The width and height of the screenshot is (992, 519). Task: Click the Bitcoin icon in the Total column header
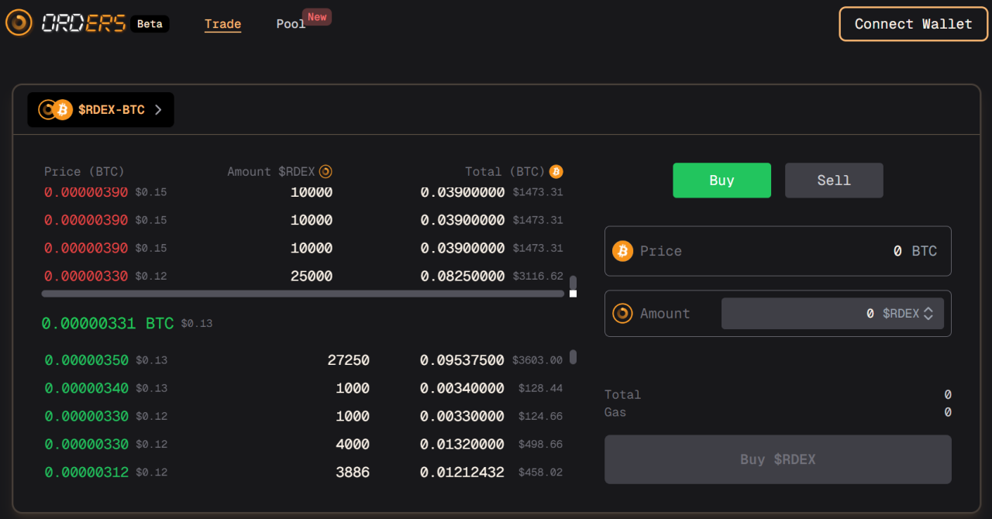tap(556, 171)
